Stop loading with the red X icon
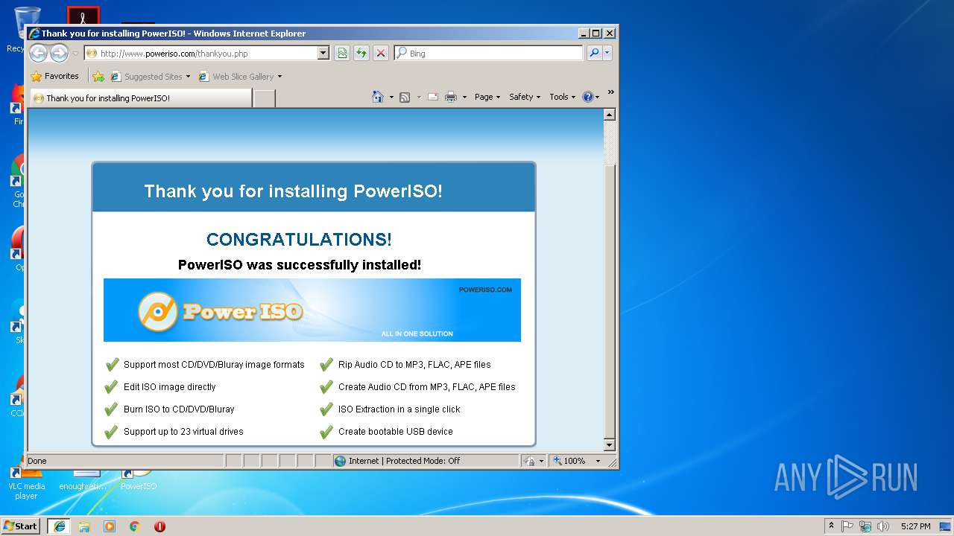The width and height of the screenshot is (954, 536). pos(381,53)
